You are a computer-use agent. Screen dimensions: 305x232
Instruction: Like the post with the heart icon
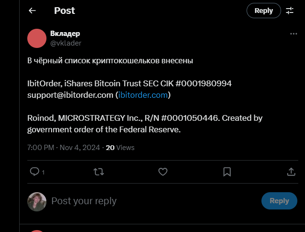tap(163, 172)
